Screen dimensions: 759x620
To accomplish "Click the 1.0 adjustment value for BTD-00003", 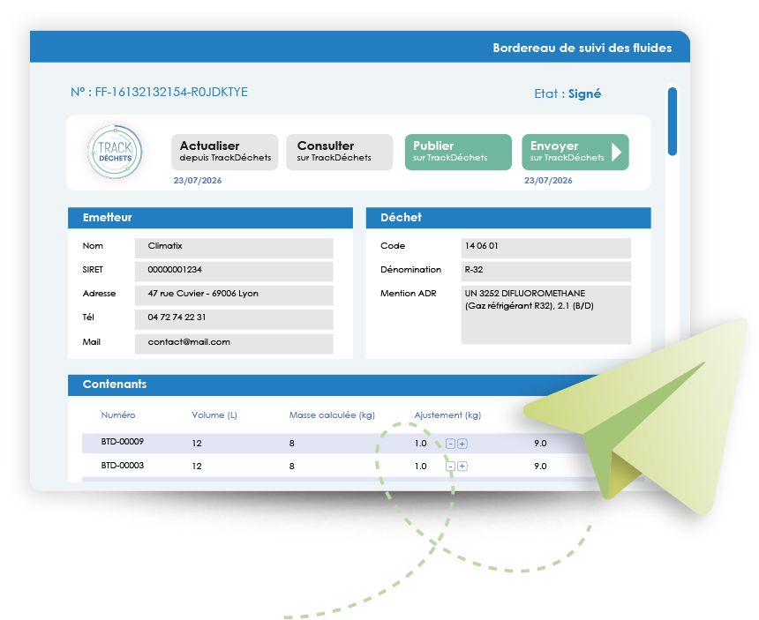I will tap(421, 467).
